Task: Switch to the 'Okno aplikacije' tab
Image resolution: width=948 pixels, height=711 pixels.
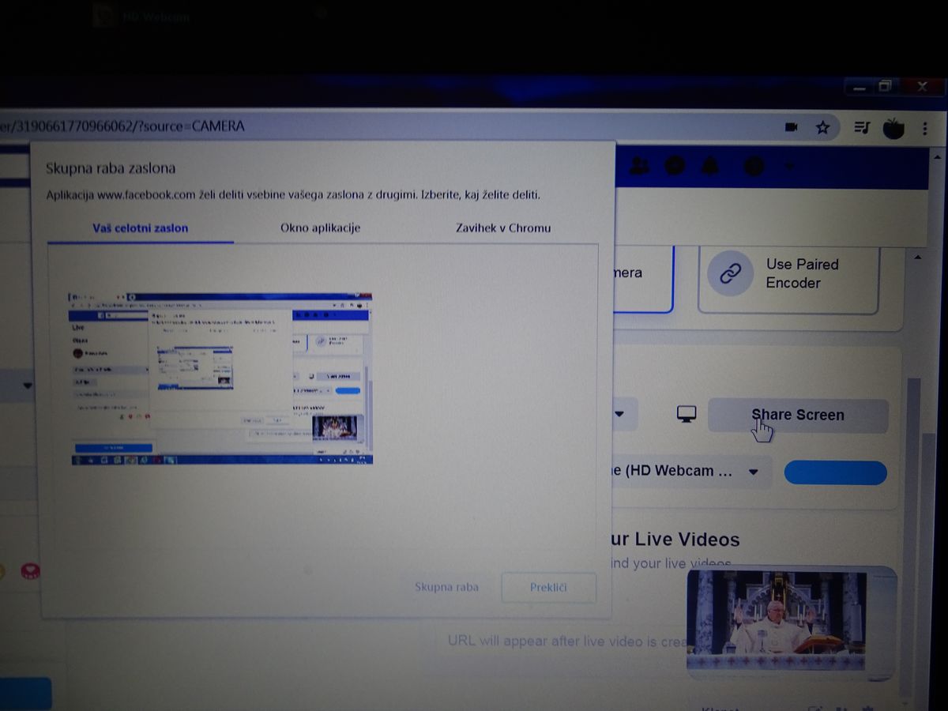Action: point(320,228)
